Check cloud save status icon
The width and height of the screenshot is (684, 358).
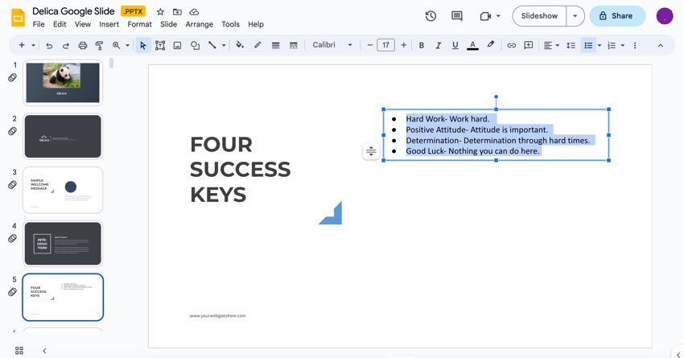(194, 12)
